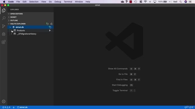195x109 pixels.
Task: Click the database icon beside skinet.db
Action: [13, 27]
